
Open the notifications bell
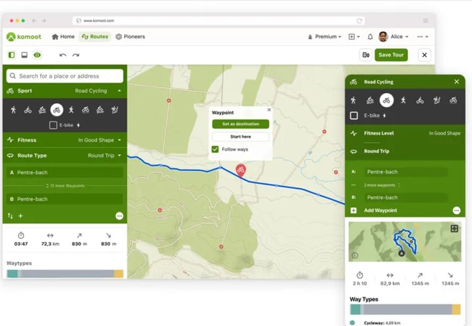tap(370, 37)
